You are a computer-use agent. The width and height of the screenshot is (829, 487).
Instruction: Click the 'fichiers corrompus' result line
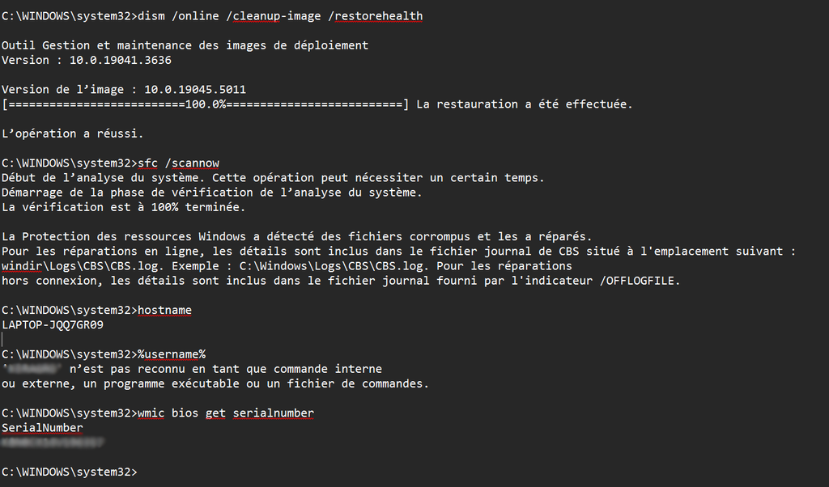click(x=296, y=237)
